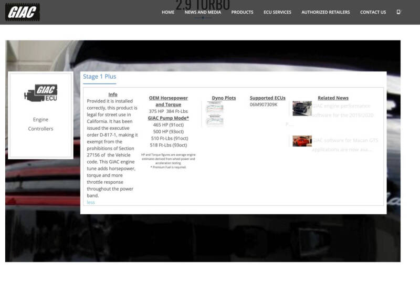The height and width of the screenshot is (282, 420).
Task: Select the Stage 1 Plus tab
Action: (99, 77)
